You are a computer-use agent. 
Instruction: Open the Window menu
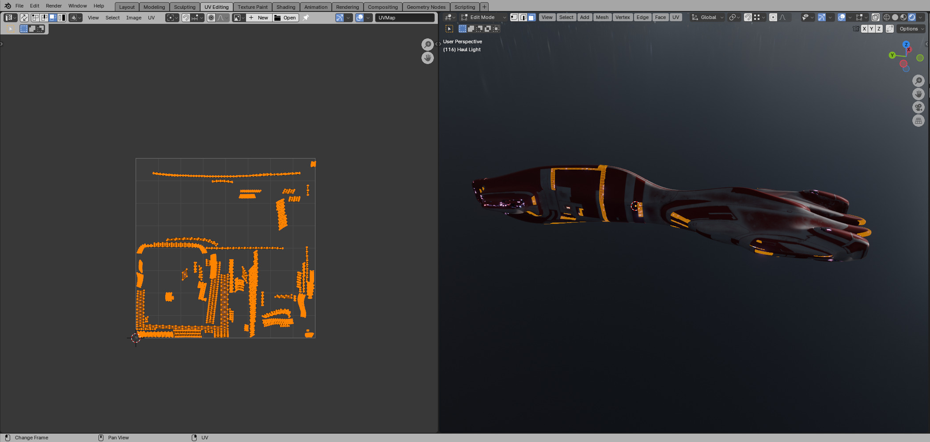point(77,6)
